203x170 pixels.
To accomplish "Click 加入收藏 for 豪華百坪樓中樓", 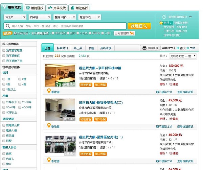I will pos(100,85).
